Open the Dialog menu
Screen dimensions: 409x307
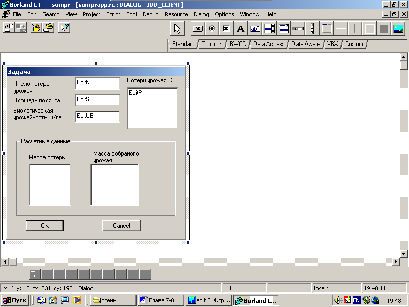click(x=201, y=14)
